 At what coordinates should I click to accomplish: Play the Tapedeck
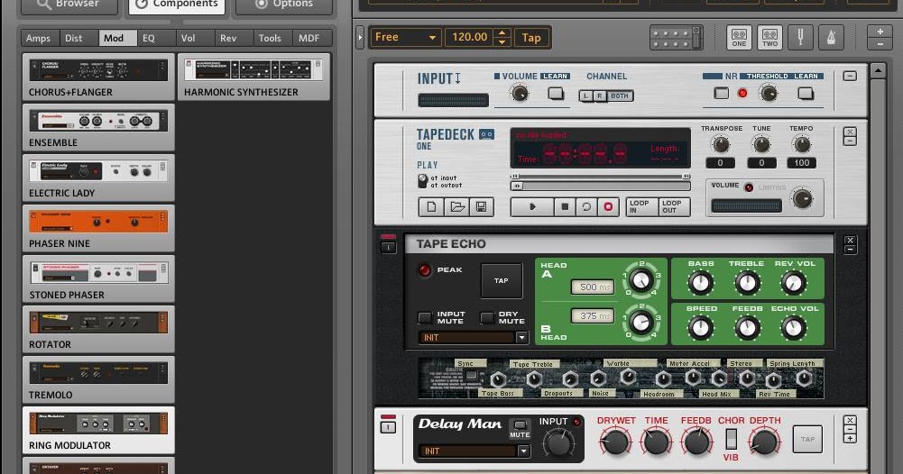tap(532, 207)
